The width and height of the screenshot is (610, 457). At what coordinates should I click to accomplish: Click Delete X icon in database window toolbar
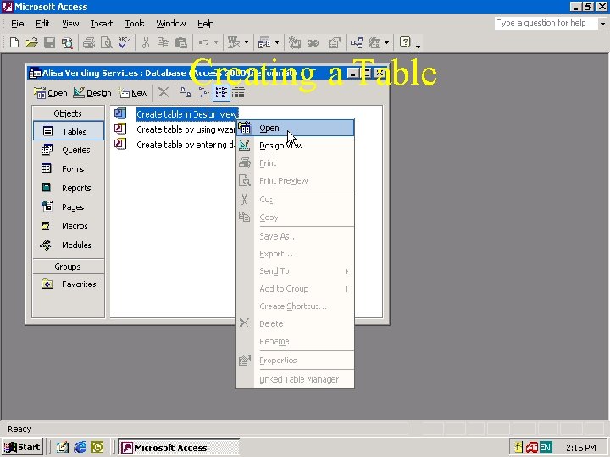point(164,92)
